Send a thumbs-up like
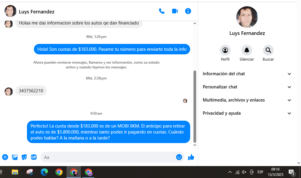The height and width of the screenshot is (178, 301). pos(191,157)
